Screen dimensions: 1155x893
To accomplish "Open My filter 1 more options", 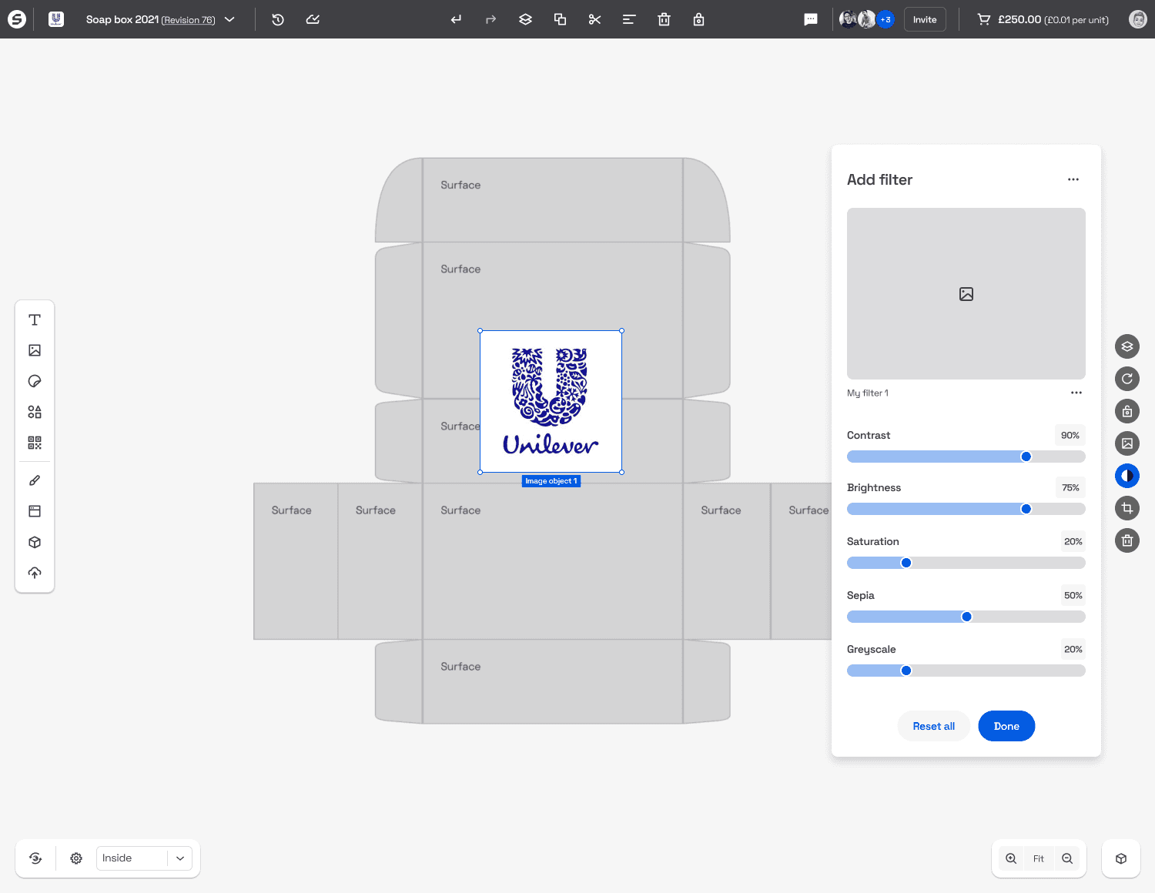I will coord(1076,393).
